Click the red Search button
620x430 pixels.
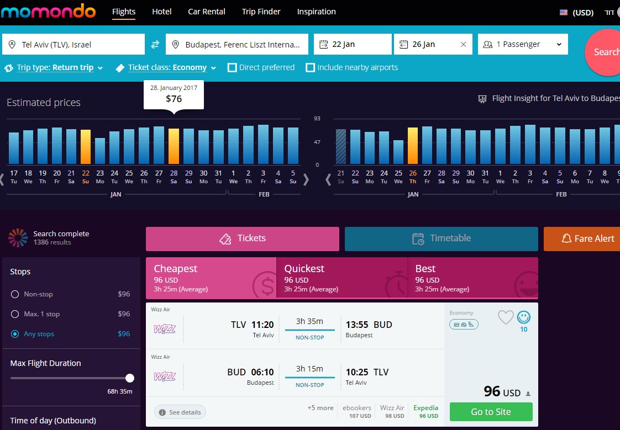pyautogui.click(x=603, y=52)
